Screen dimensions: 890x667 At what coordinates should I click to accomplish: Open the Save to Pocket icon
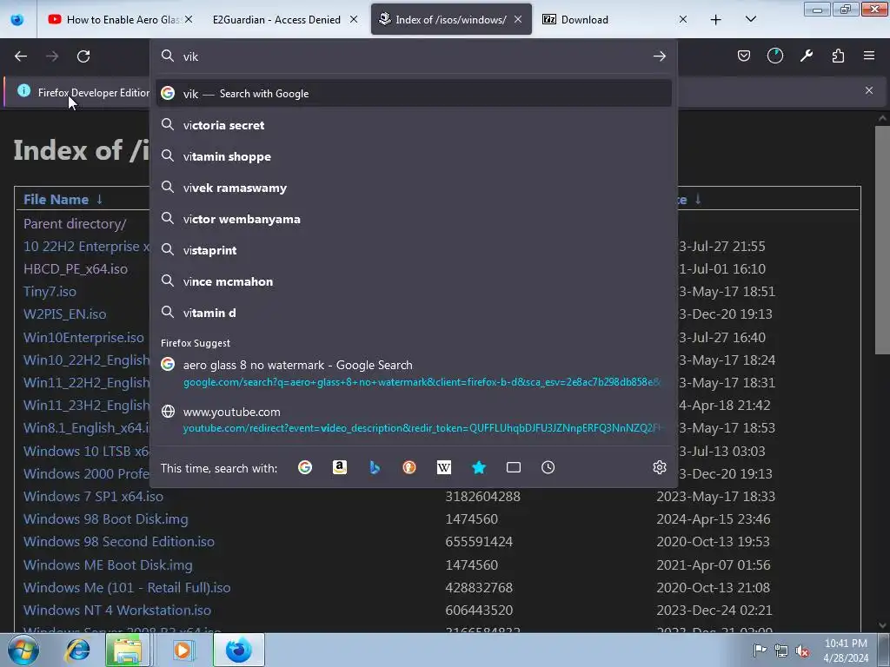(x=744, y=56)
